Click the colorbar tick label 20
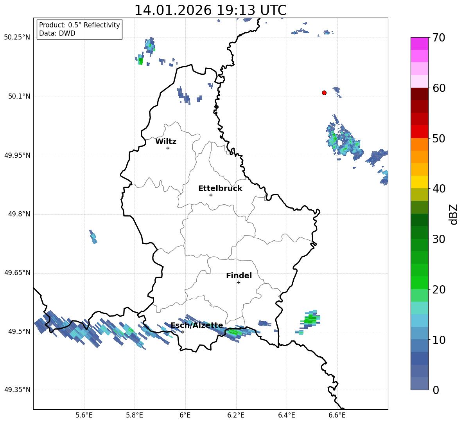This screenshot has width=463, height=423. coord(439,290)
